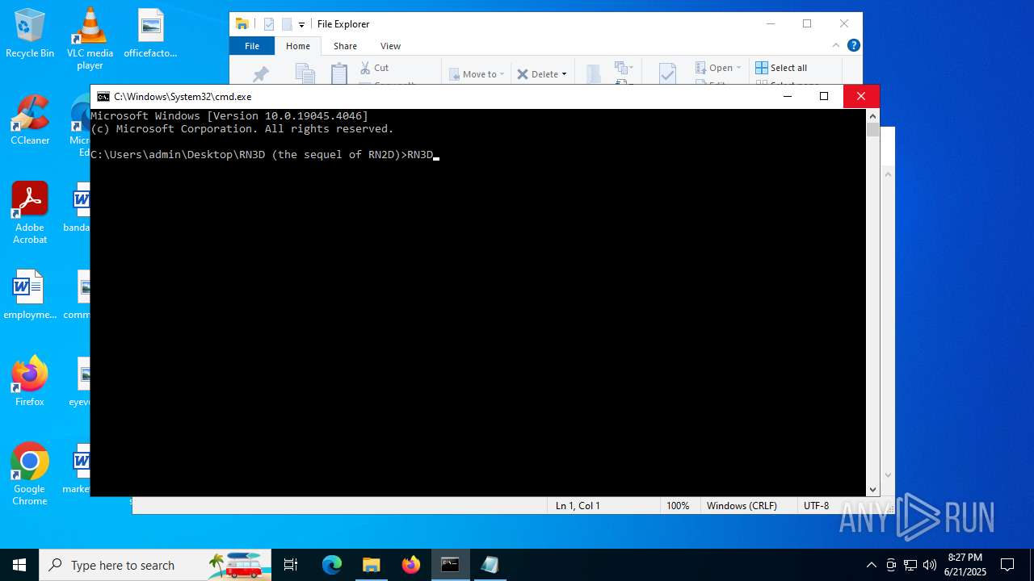Screen dimensions: 1034x581
Task: Click the File Explorer title bar folder icon
Action: coord(242,24)
